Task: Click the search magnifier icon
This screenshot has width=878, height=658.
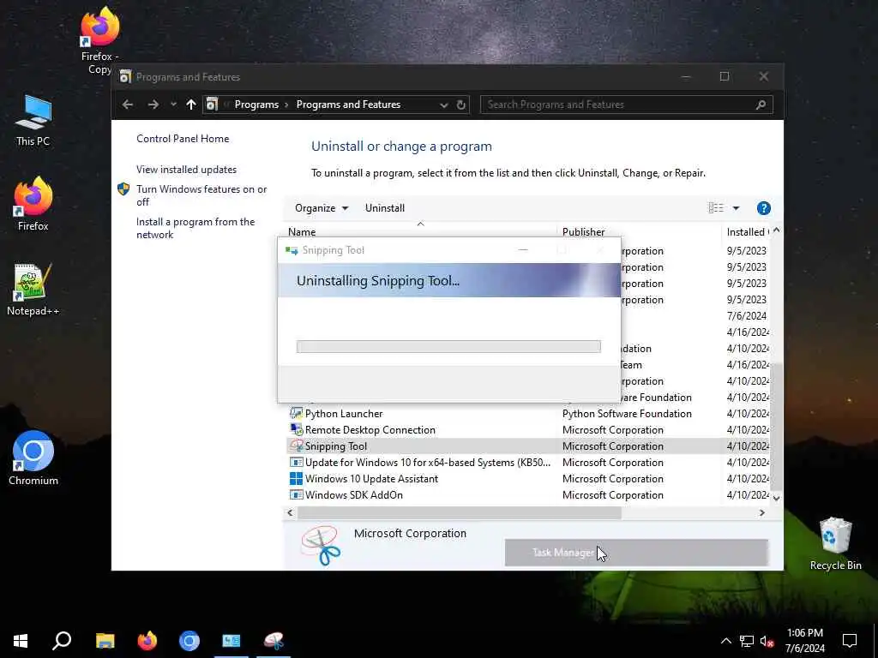Action: coord(761,105)
